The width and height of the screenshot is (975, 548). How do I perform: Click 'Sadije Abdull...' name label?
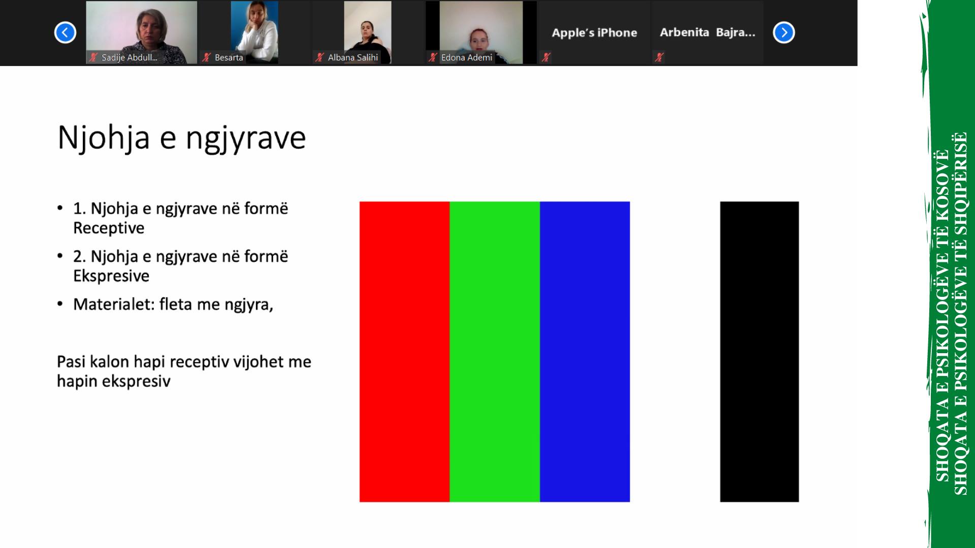[129, 57]
